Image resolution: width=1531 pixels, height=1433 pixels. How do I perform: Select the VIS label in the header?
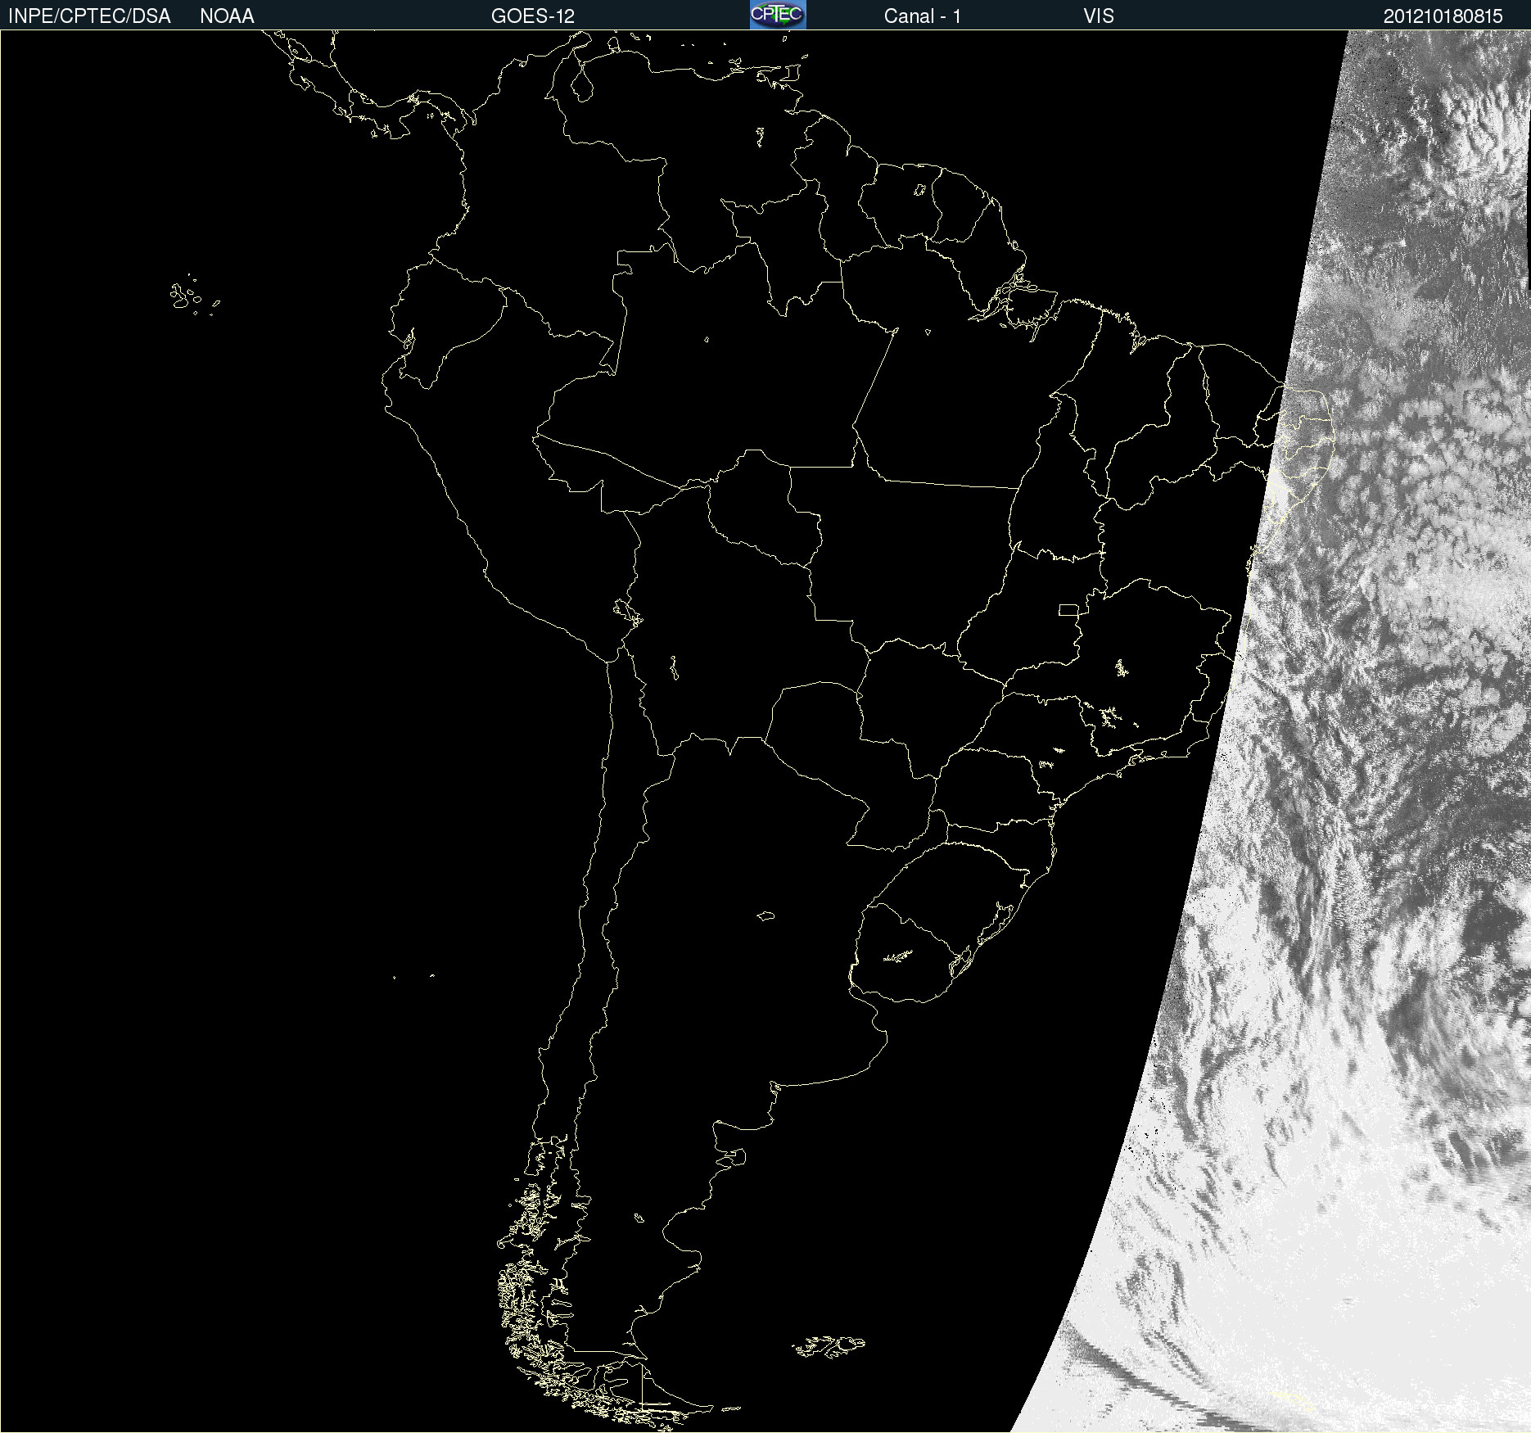(1099, 16)
